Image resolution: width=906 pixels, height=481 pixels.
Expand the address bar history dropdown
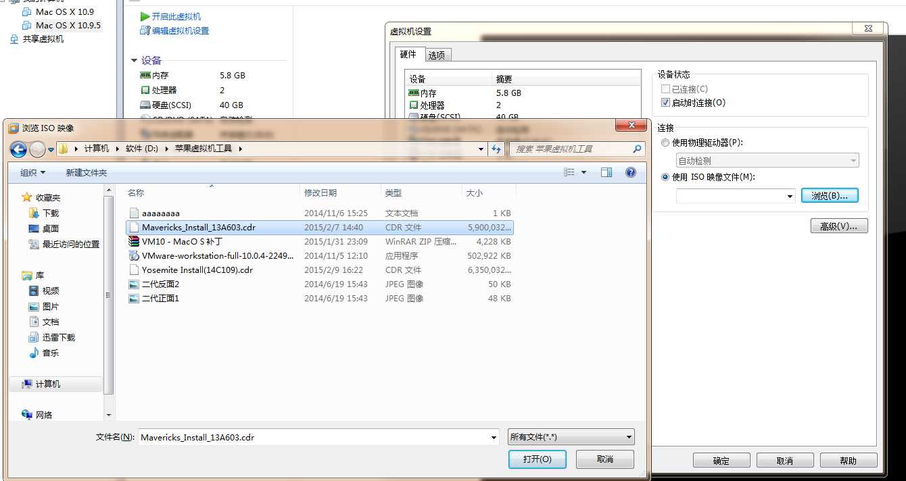point(481,149)
